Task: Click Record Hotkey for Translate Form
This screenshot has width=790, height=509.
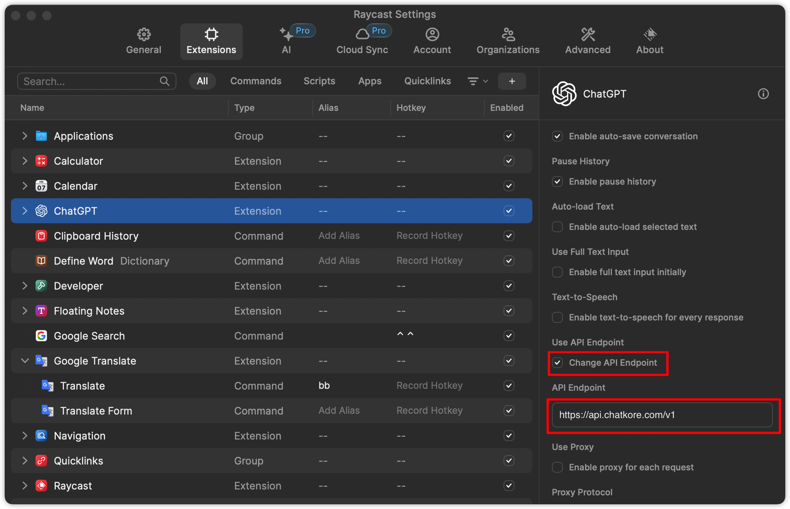Action: click(429, 411)
